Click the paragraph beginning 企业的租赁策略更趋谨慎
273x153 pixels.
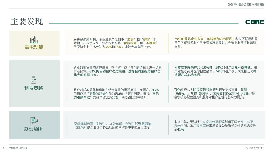click(x=117, y=71)
